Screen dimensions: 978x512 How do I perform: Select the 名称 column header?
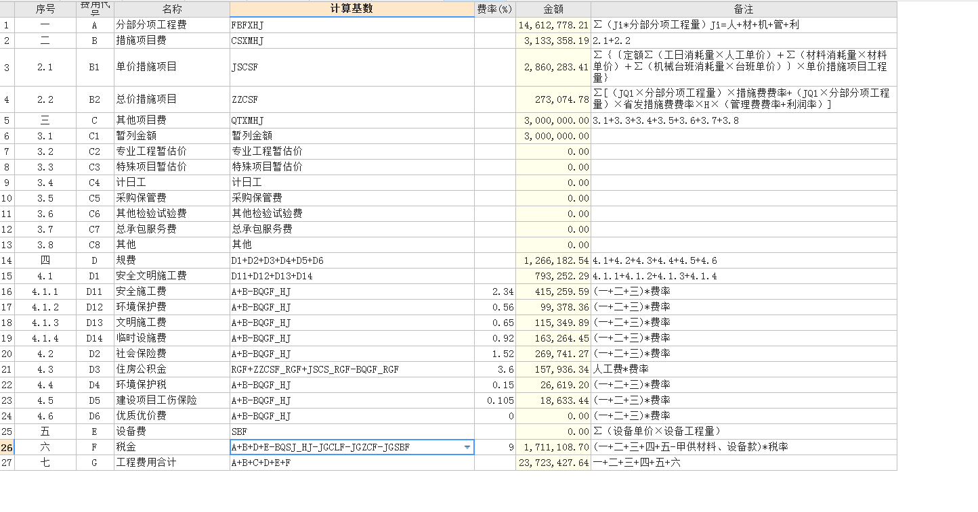click(172, 9)
